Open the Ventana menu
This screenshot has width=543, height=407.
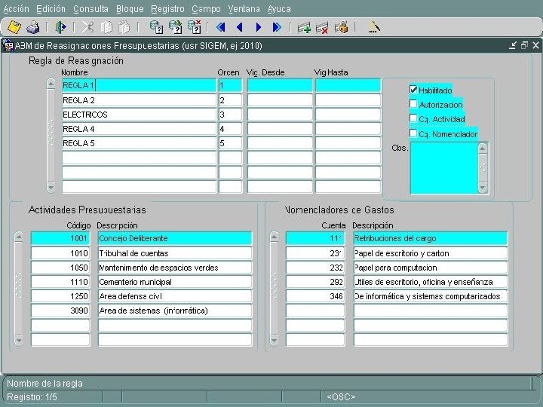point(244,8)
